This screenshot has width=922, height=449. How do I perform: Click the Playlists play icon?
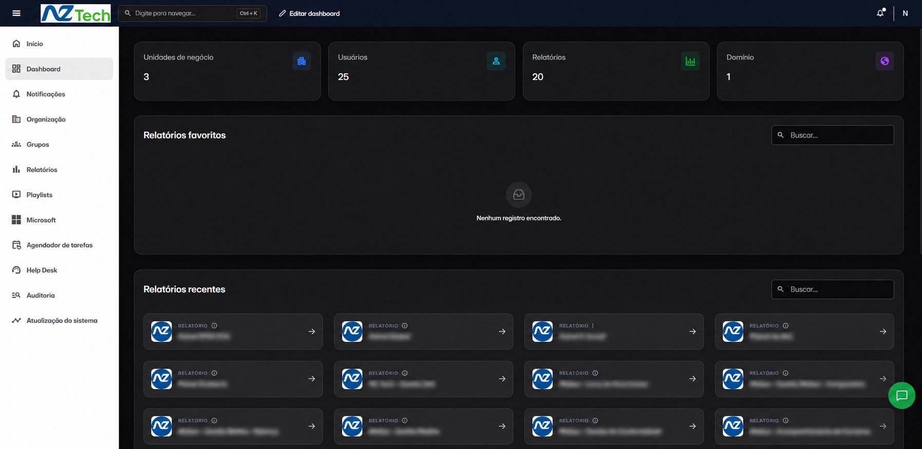click(16, 195)
